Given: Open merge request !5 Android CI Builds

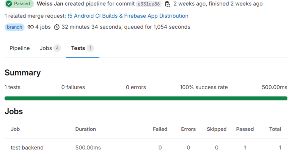Looking at the screenshot, I should click(x=128, y=16).
